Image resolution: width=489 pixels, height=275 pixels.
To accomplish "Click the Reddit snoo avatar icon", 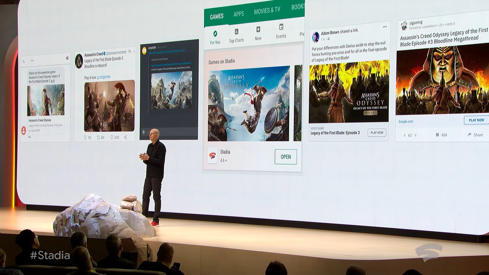I will tap(404, 25).
